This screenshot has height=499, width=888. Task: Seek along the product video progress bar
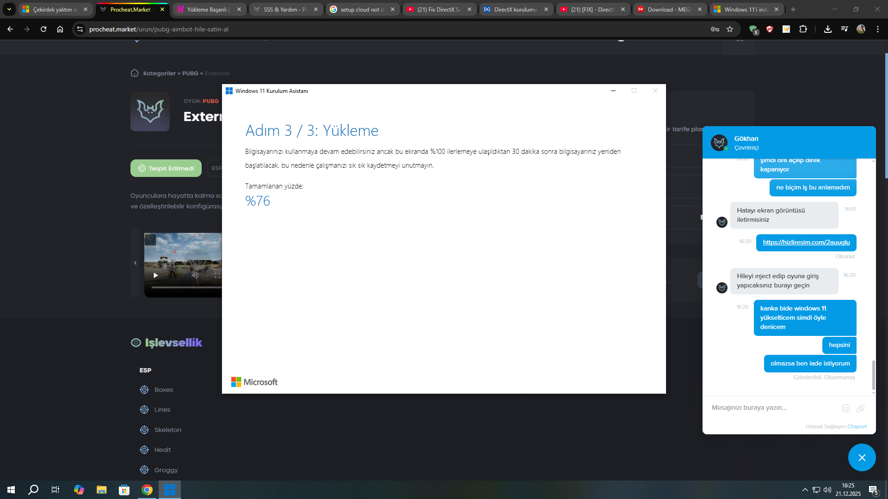(x=186, y=287)
